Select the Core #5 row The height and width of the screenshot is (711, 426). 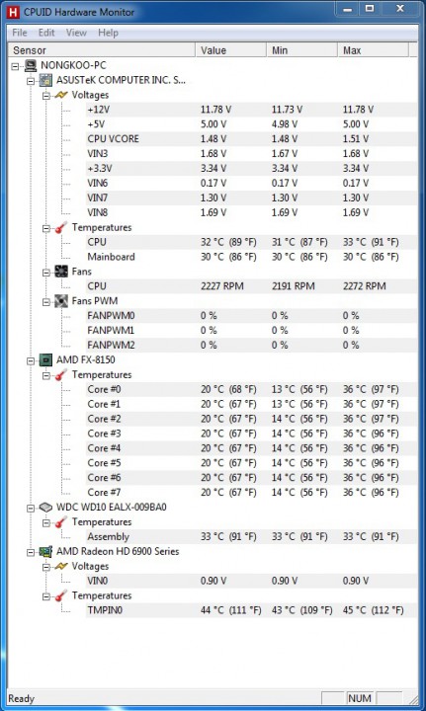[252, 463]
